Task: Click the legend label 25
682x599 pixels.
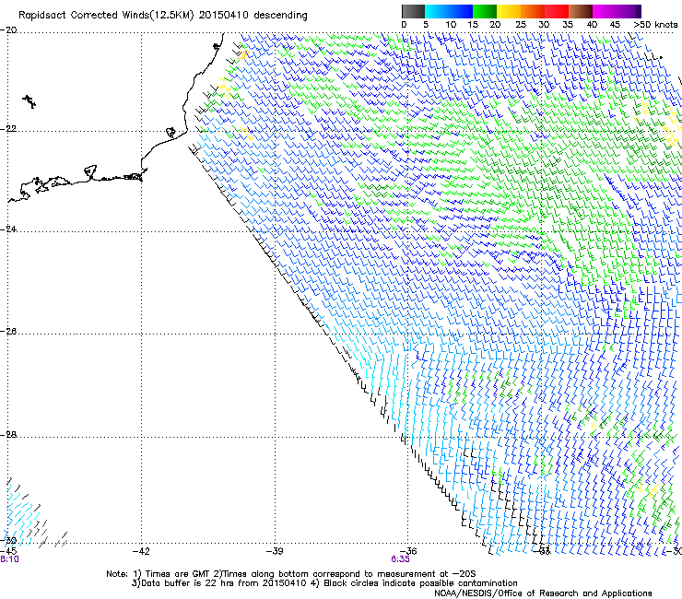Action: [521, 24]
